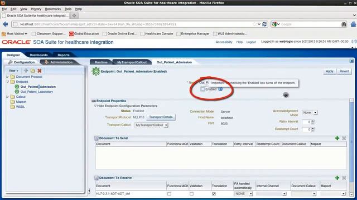Viewport: 357px width, 200px height.
Task: Click the Document To Receive table icon
Action: pyautogui.click(x=97, y=178)
